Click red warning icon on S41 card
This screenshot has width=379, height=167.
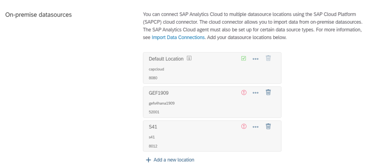click(x=244, y=126)
